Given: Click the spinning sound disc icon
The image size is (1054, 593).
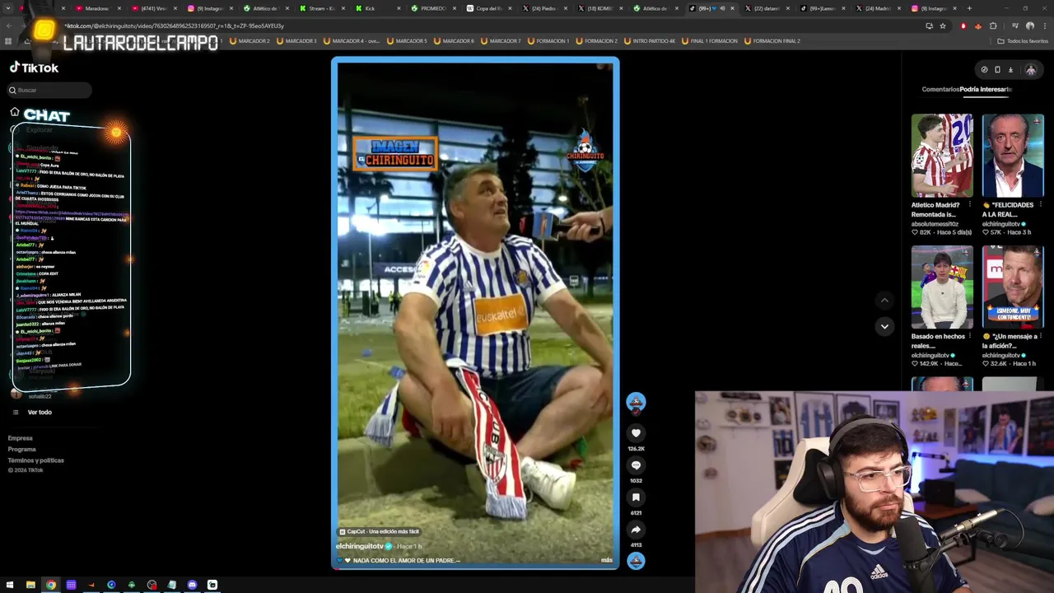Looking at the screenshot, I should click(636, 561).
